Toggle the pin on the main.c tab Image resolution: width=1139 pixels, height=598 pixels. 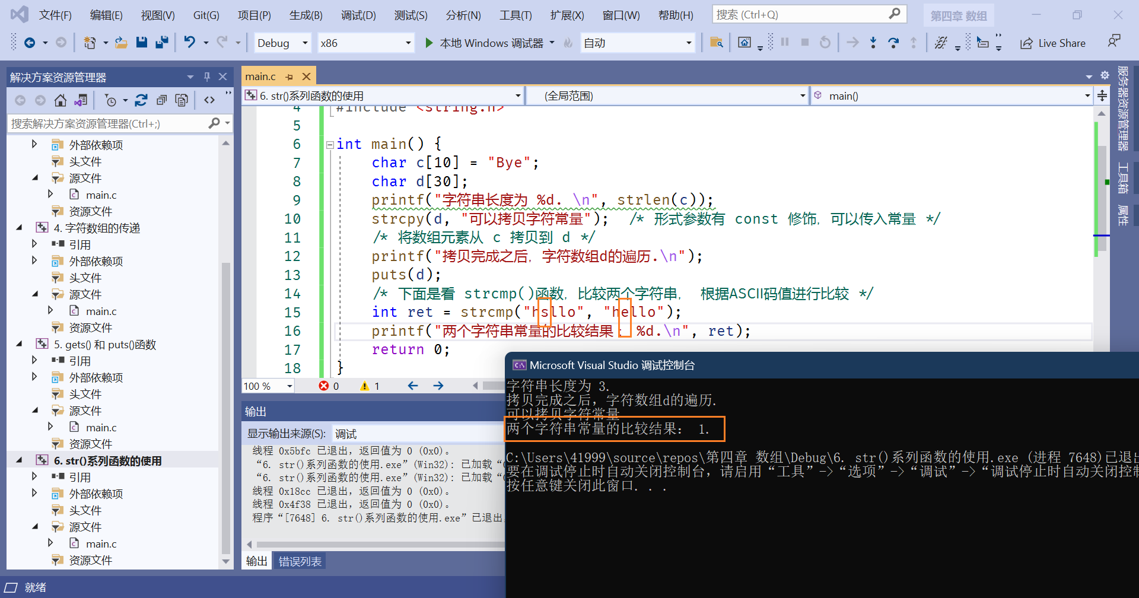(x=289, y=77)
